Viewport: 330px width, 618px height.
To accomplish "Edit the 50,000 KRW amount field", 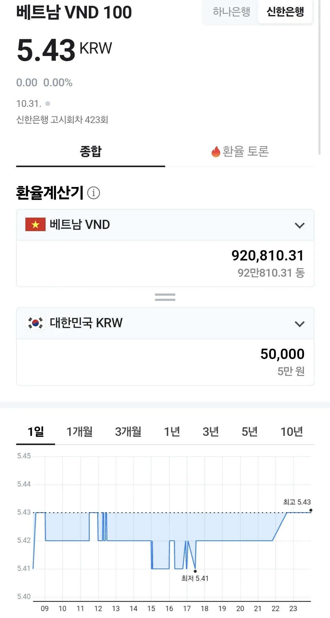I will [165, 362].
